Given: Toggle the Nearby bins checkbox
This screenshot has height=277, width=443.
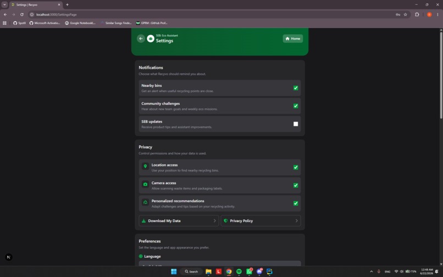Looking at the screenshot, I should tap(296, 88).
